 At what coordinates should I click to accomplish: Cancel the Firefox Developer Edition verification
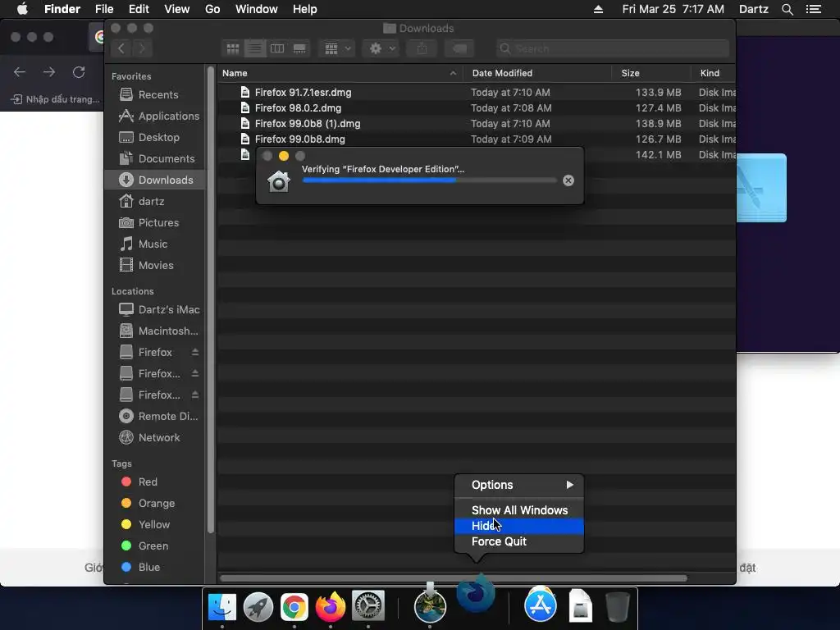pos(568,180)
